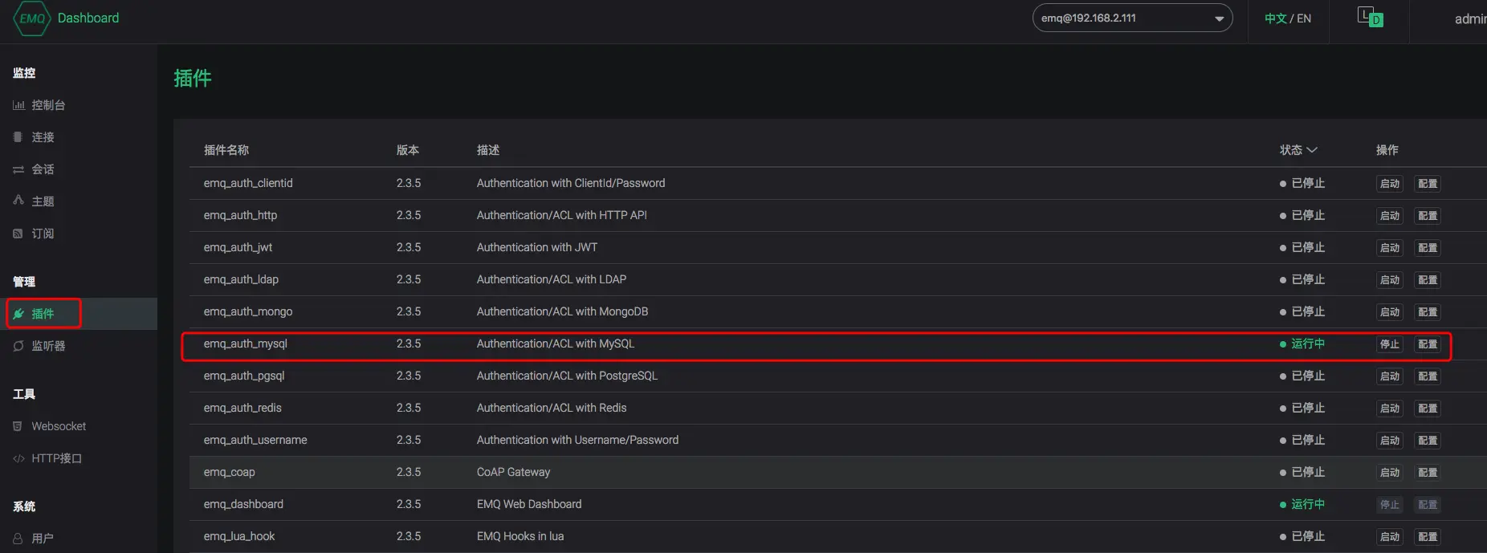
Task: Start the emq_auth_username plugin
Action: (1389, 441)
